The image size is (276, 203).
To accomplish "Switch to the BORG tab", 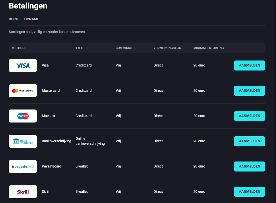I will 14,19.
